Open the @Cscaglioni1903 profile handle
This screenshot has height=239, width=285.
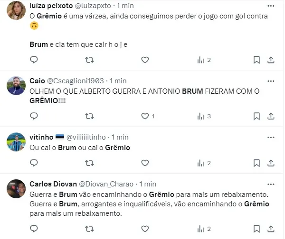coord(76,81)
